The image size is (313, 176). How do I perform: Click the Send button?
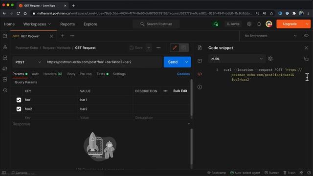[x=173, y=62]
